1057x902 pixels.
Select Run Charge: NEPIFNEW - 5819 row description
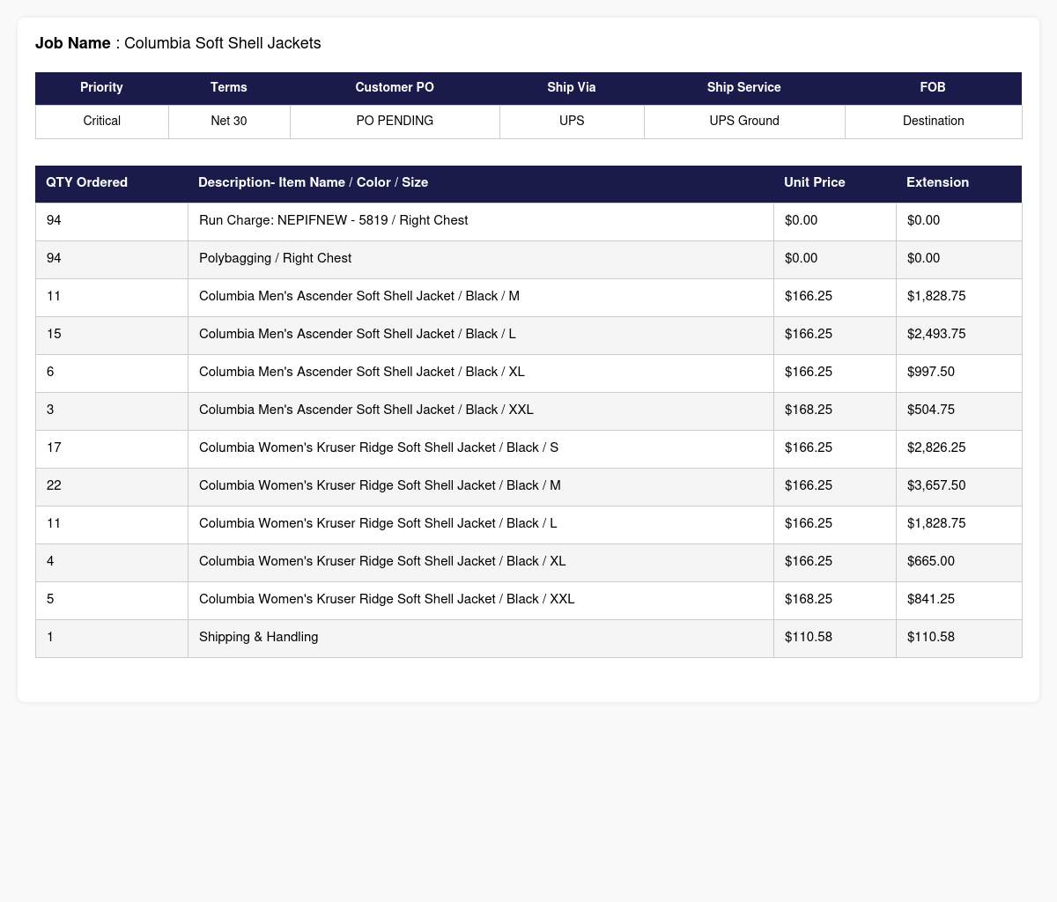(x=480, y=220)
